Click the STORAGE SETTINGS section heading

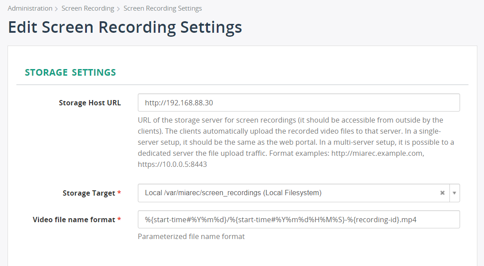pos(70,72)
